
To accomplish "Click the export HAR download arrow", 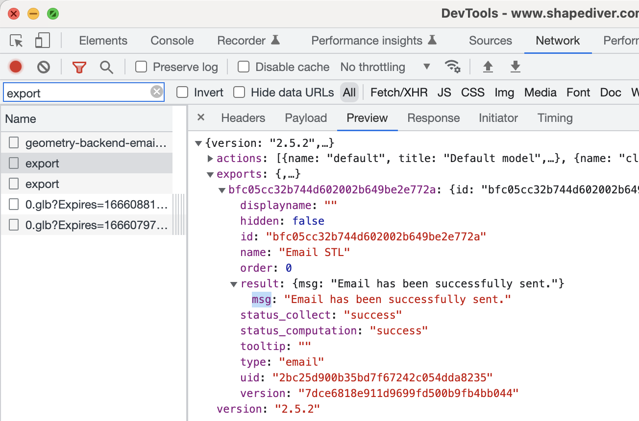I will (x=515, y=67).
